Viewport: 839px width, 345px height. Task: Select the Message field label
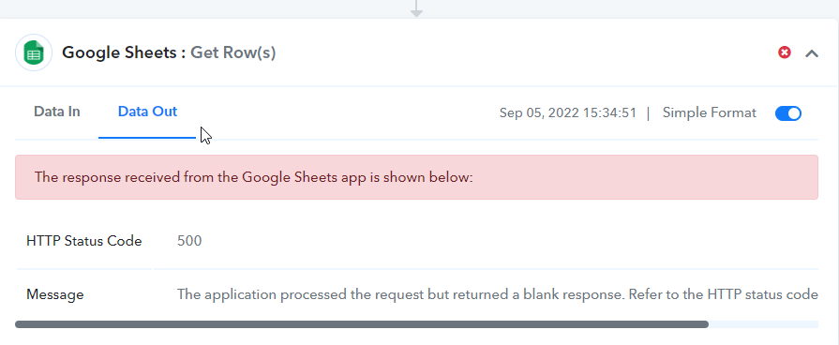55,294
